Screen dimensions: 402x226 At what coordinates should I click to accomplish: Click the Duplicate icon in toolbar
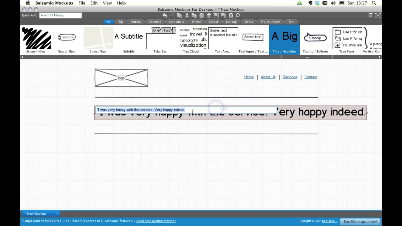click(179, 15)
